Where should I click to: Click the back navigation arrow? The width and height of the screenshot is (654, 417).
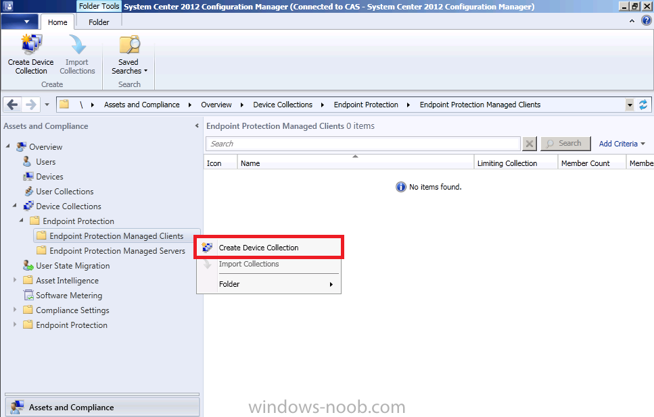tap(13, 105)
